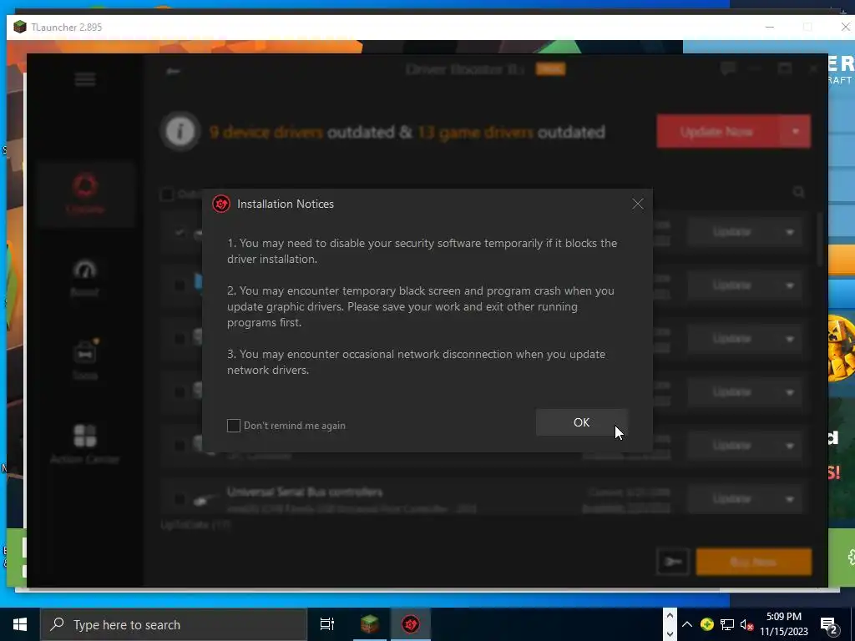Click the search icon in driver list
Viewport: 855px width, 641px height.
point(799,192)
